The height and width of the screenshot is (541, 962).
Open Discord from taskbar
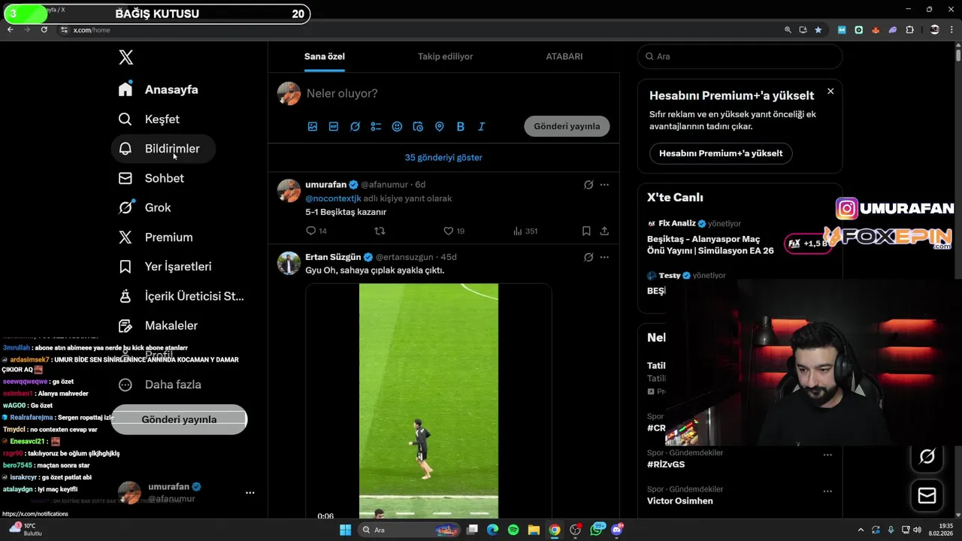pyautogui.click(x=617, y=530)
